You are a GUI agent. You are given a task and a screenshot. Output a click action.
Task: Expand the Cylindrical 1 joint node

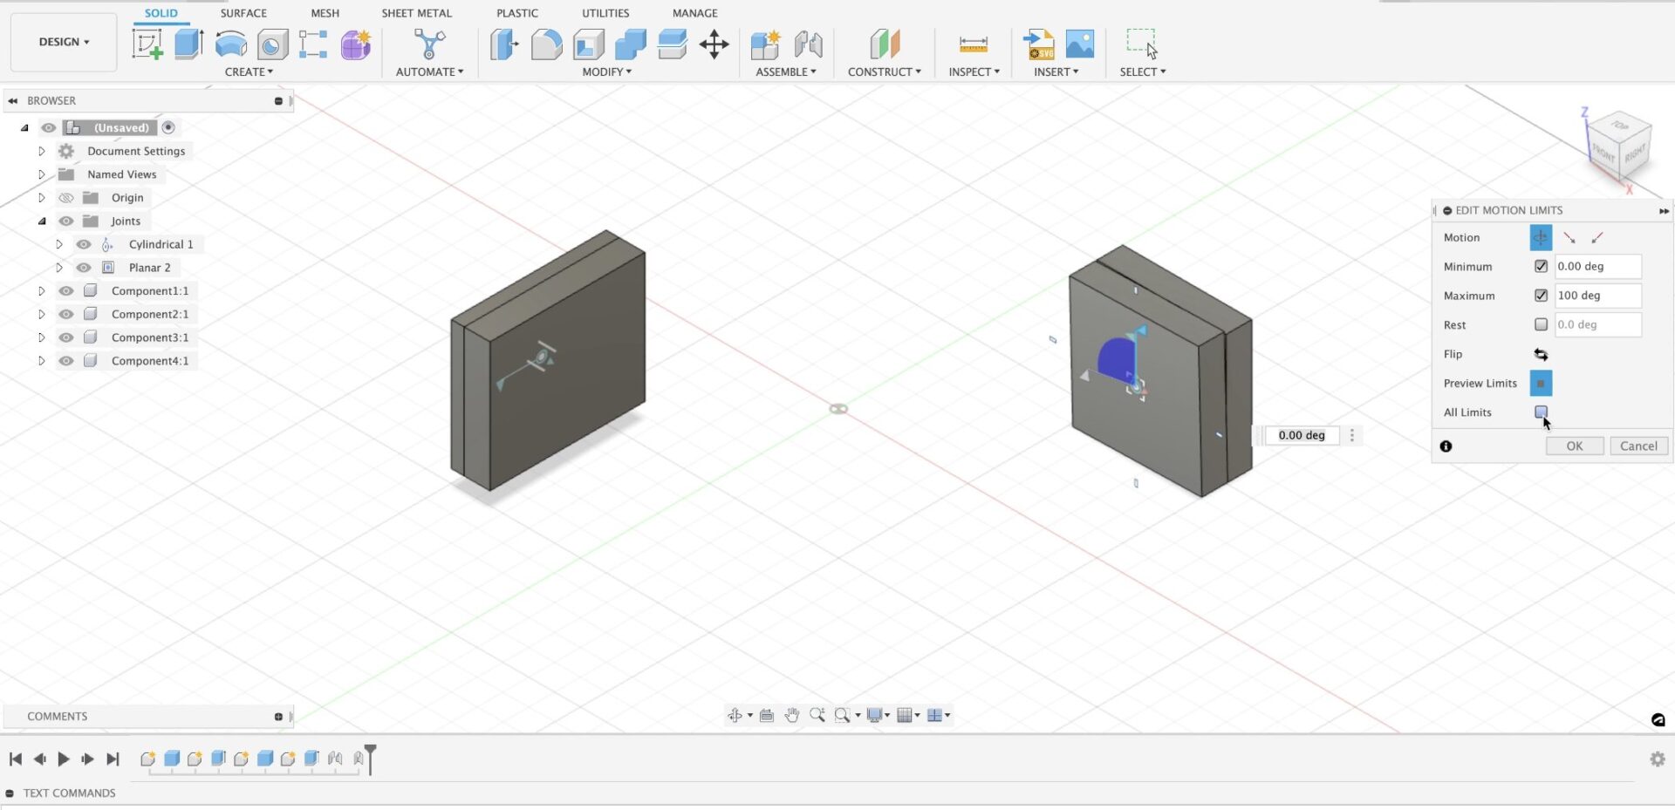click(x=59, y=245)
